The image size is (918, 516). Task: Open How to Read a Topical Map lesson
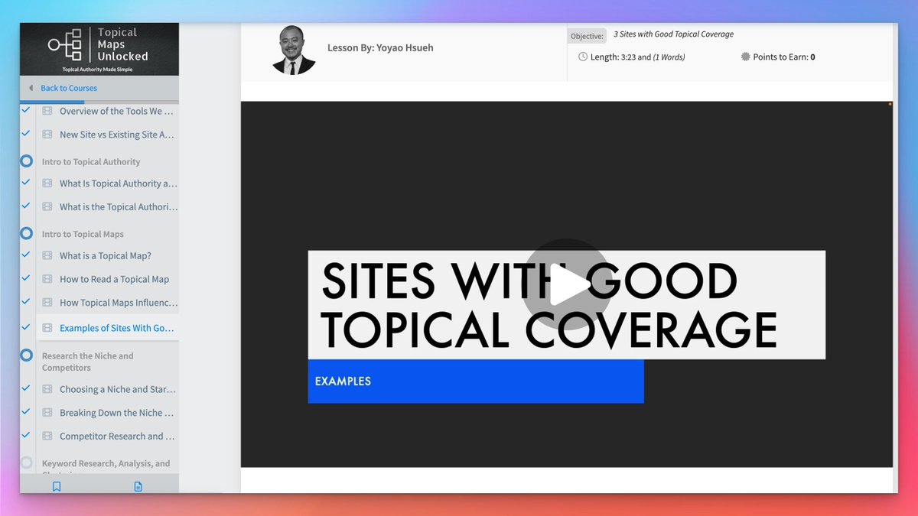pyautogui.click(x=115, y=280)
